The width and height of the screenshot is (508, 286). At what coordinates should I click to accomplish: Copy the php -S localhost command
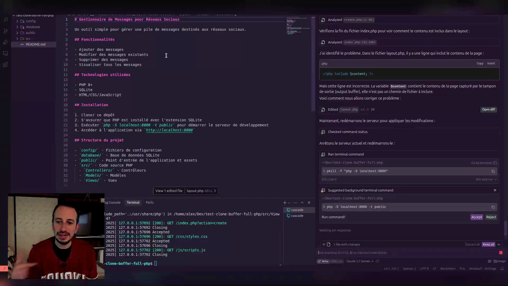pos(493,207)
